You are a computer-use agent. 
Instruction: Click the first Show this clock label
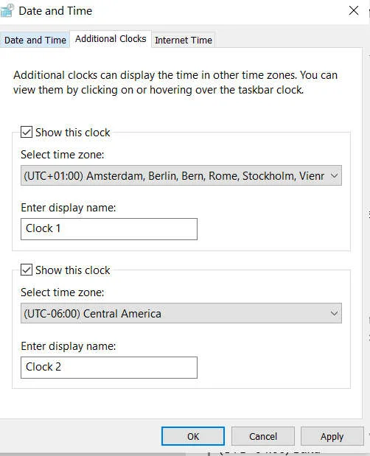pyautogui.click(x=73, y=133)
